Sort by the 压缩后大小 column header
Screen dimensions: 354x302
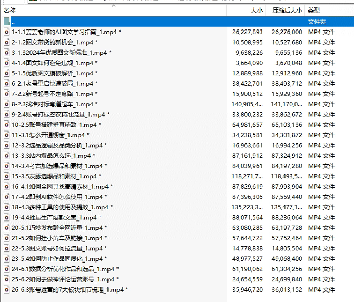click(x=287, y=11)
